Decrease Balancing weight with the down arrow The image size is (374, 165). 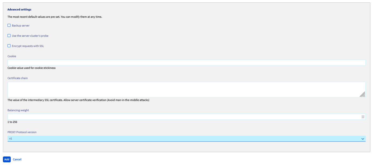[363, 118]
